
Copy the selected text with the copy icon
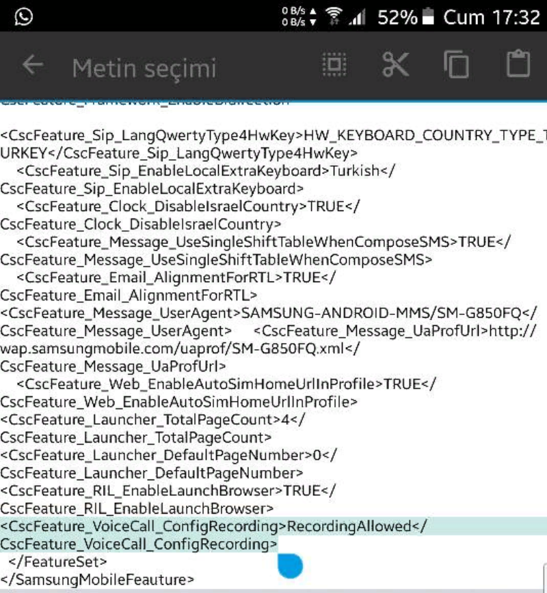point(457,65)
